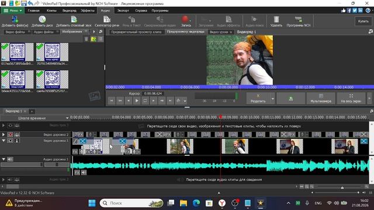Mute the bottom empty audio track
This screenshot has height=210, width=374.
pos(11,180)
